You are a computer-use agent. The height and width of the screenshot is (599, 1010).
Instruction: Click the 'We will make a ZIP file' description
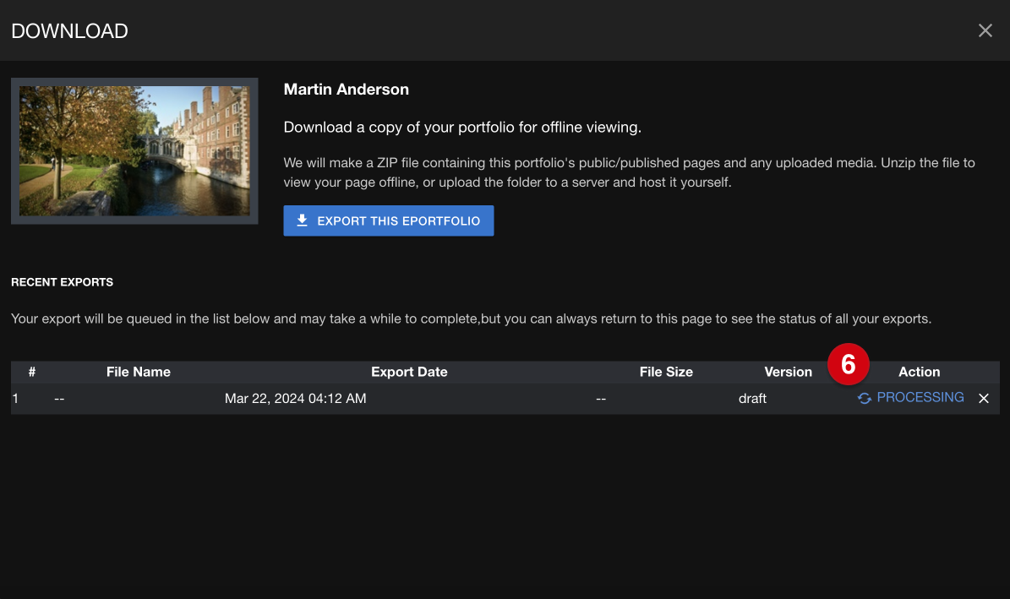pos(630,172)
